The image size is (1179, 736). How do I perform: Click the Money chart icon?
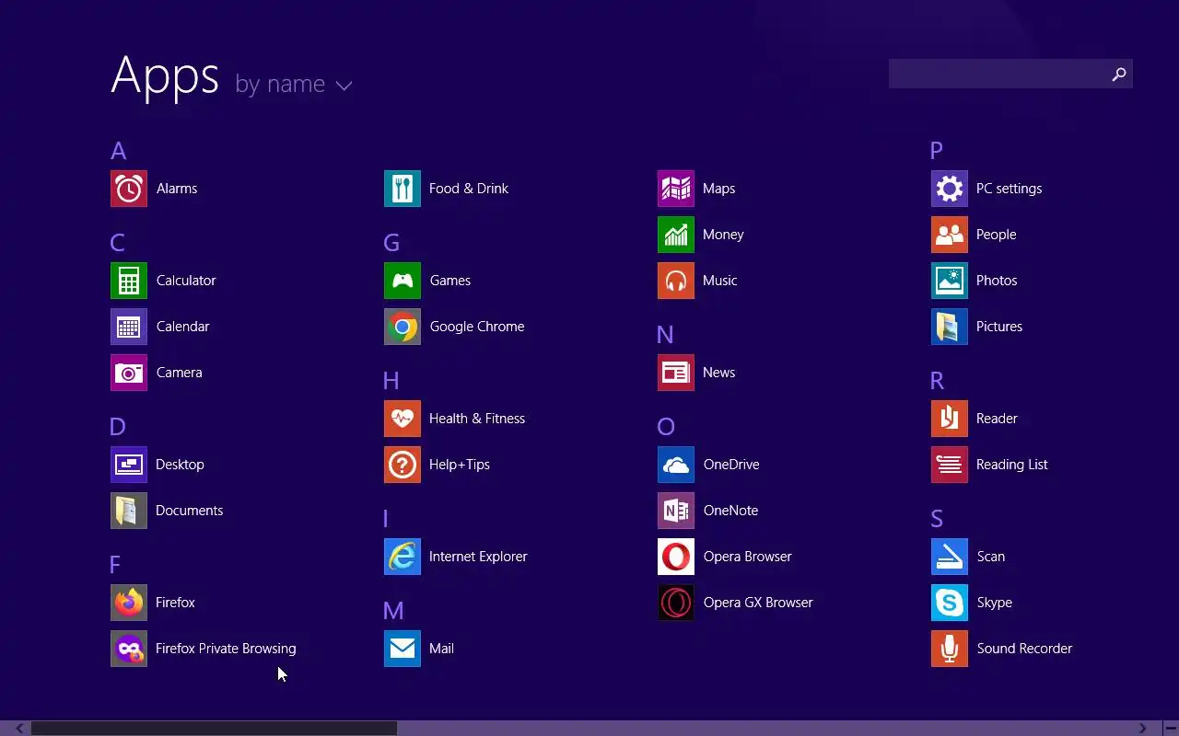[x=676, y=235]
